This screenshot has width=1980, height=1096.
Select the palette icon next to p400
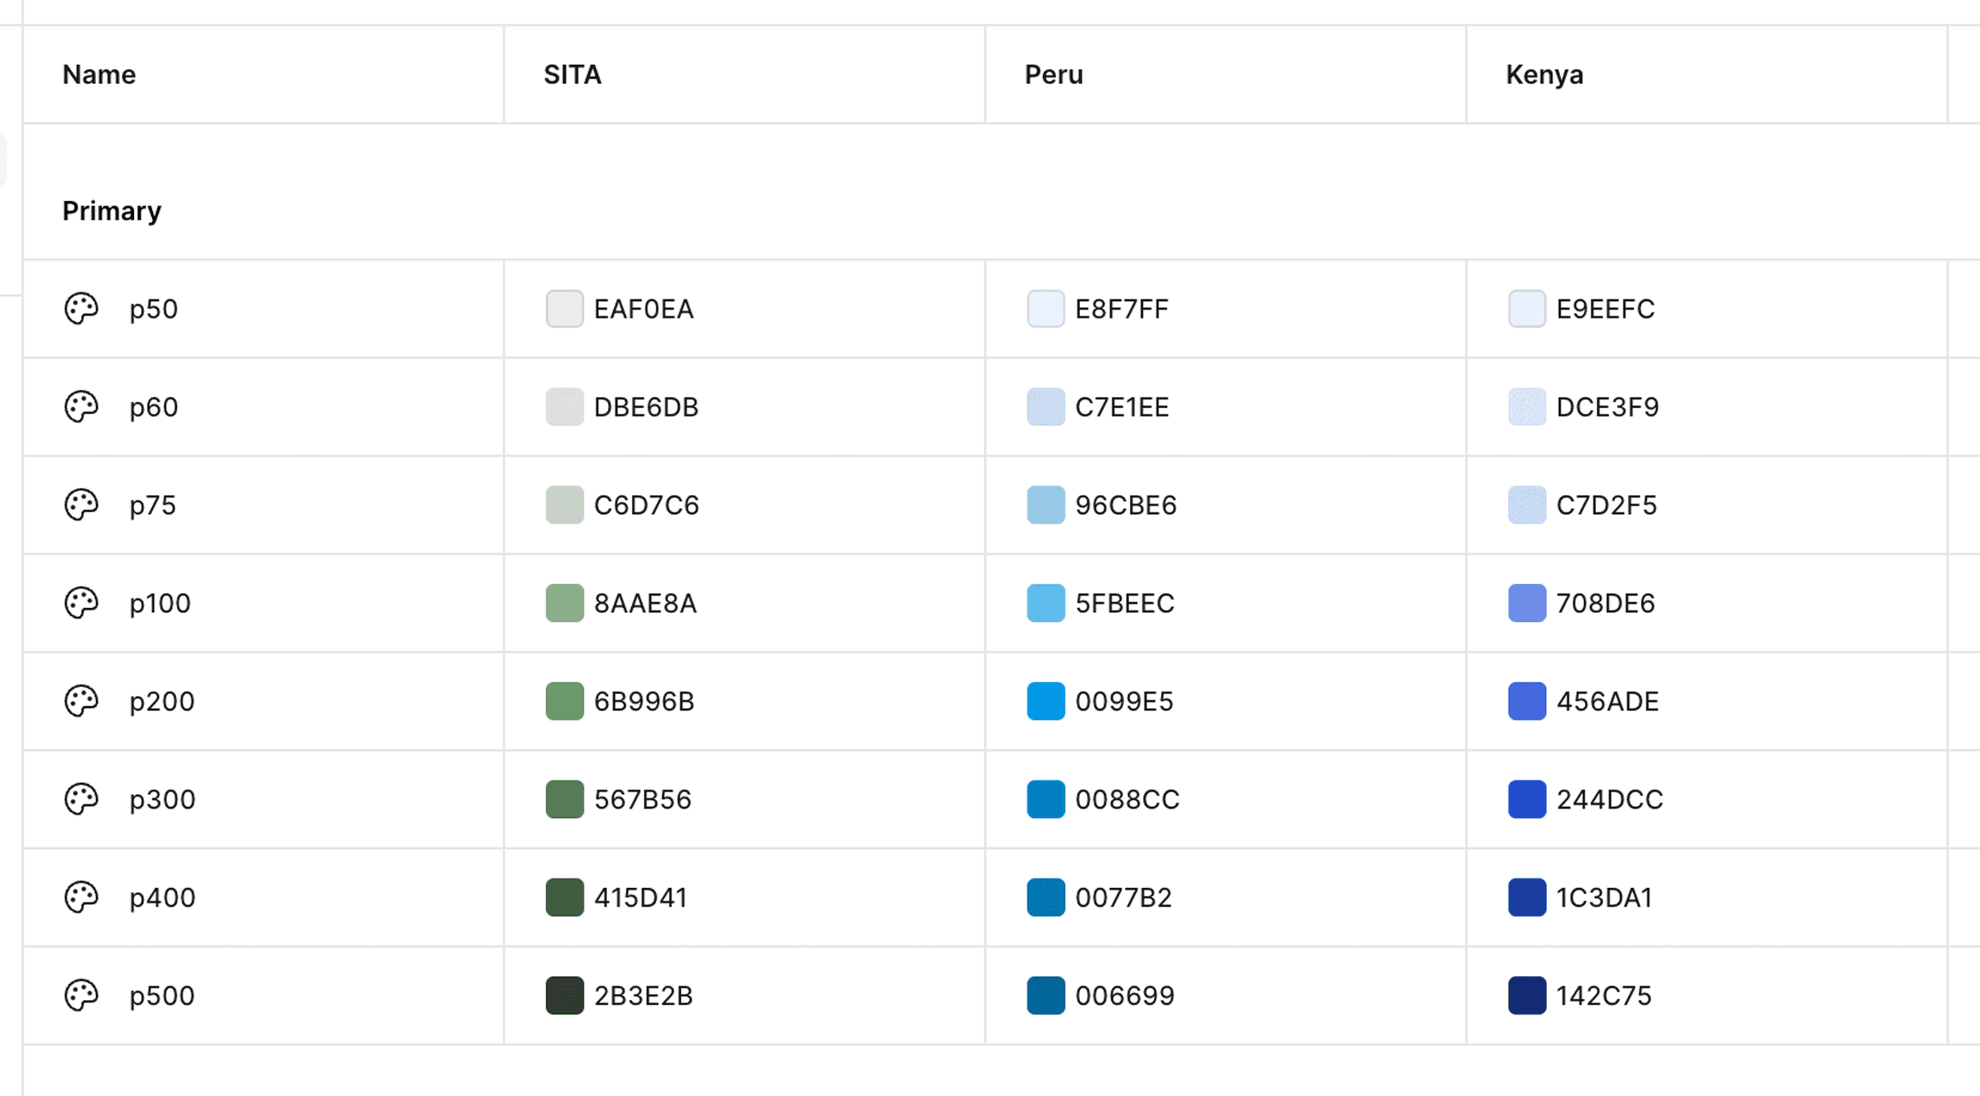tap(81, 897)
